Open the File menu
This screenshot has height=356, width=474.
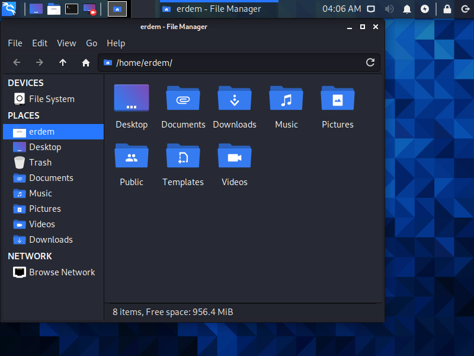[x=15, y=43]
